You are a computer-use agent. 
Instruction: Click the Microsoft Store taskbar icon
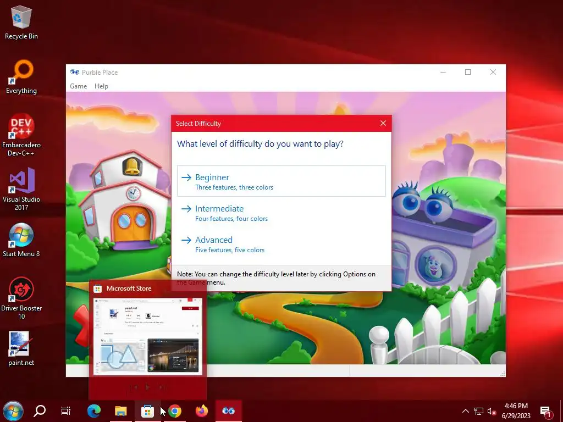[147, 411]
